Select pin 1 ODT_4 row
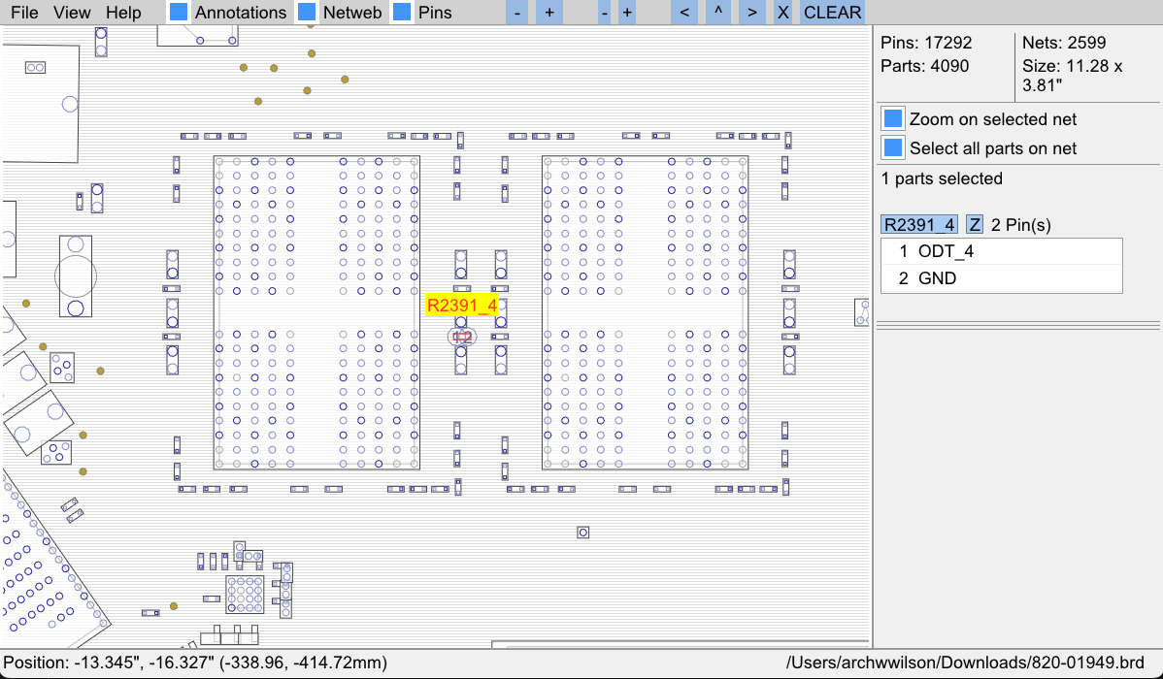Image resolution: width=1163 pixels, height=679 pixels. click(1001, 251)
